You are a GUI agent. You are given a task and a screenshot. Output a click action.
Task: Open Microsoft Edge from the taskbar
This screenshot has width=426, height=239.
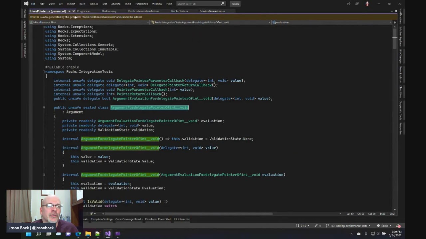[78, 234]
